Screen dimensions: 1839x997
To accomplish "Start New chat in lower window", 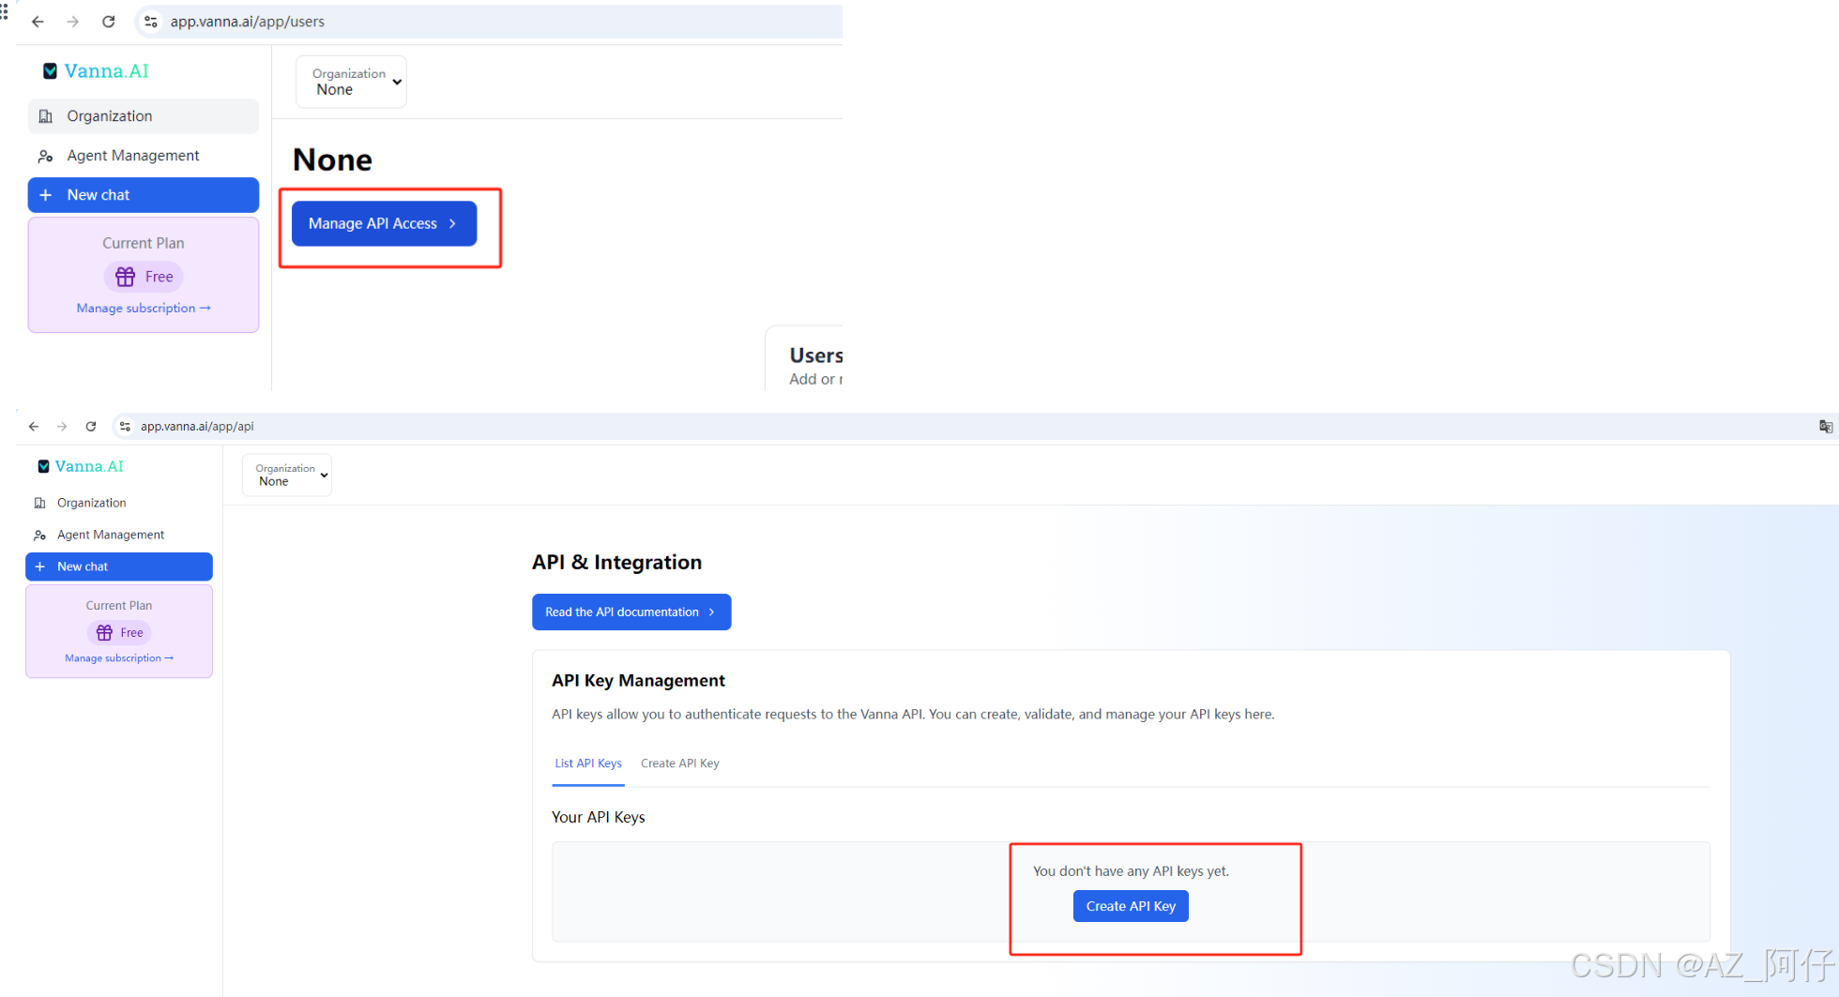I will point(119,566).
